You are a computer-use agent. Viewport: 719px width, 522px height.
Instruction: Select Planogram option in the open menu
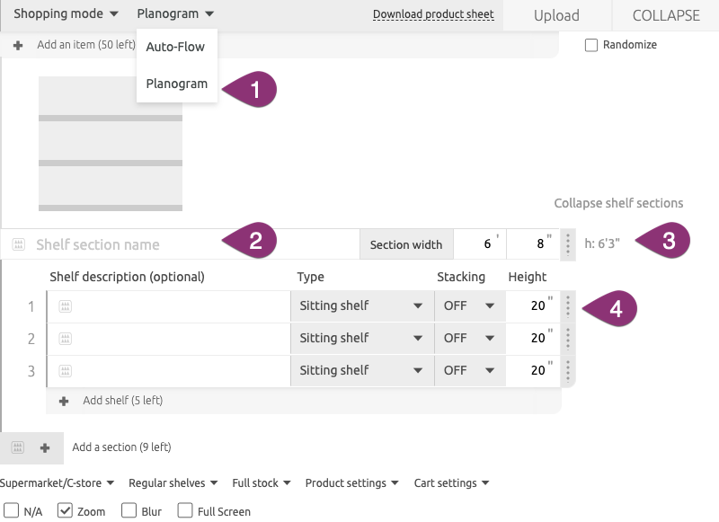tap(176, 84)
